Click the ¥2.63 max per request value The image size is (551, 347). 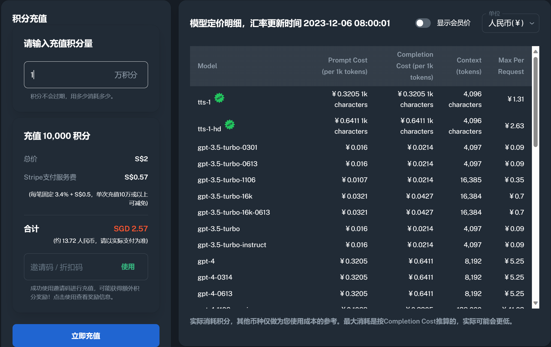click(514, 126)
